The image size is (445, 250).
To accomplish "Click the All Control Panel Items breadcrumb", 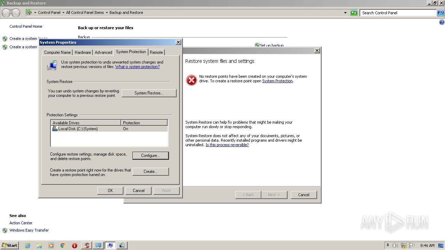I will [x=85, y=12].
